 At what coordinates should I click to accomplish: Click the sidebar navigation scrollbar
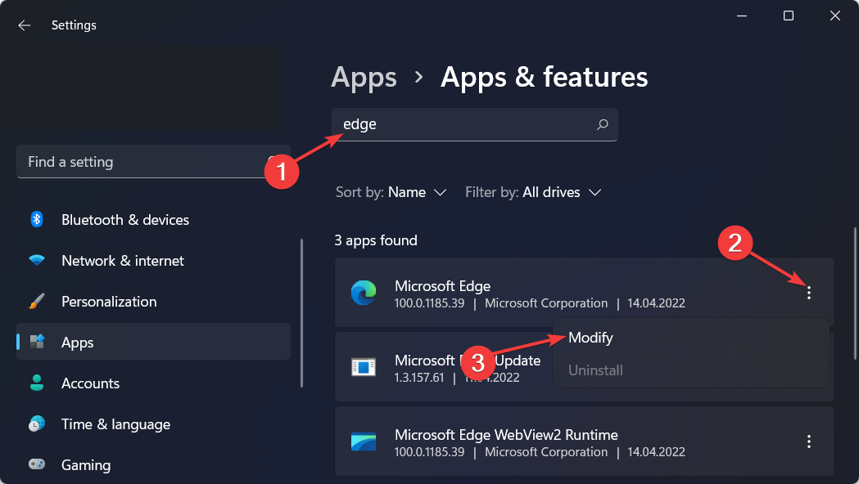pyautogui.click(x=302, y=313)
